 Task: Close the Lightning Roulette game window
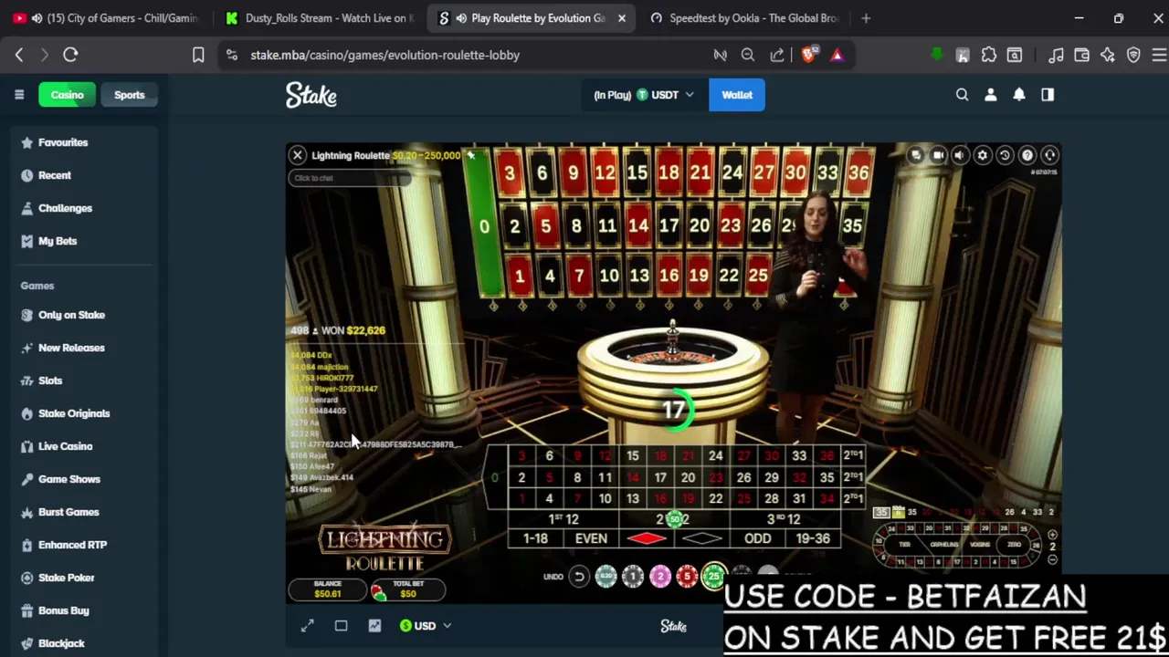[298, 155]
